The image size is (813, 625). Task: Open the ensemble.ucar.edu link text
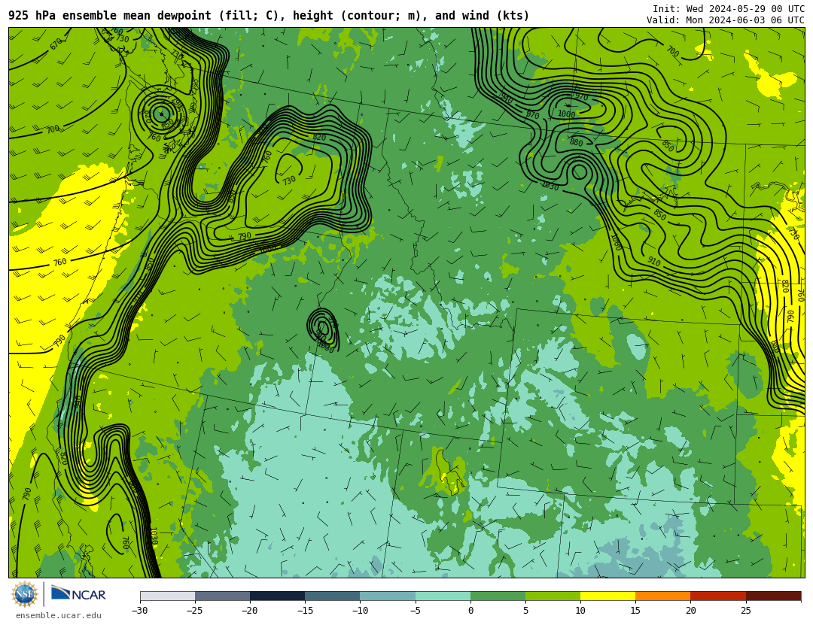59,616
